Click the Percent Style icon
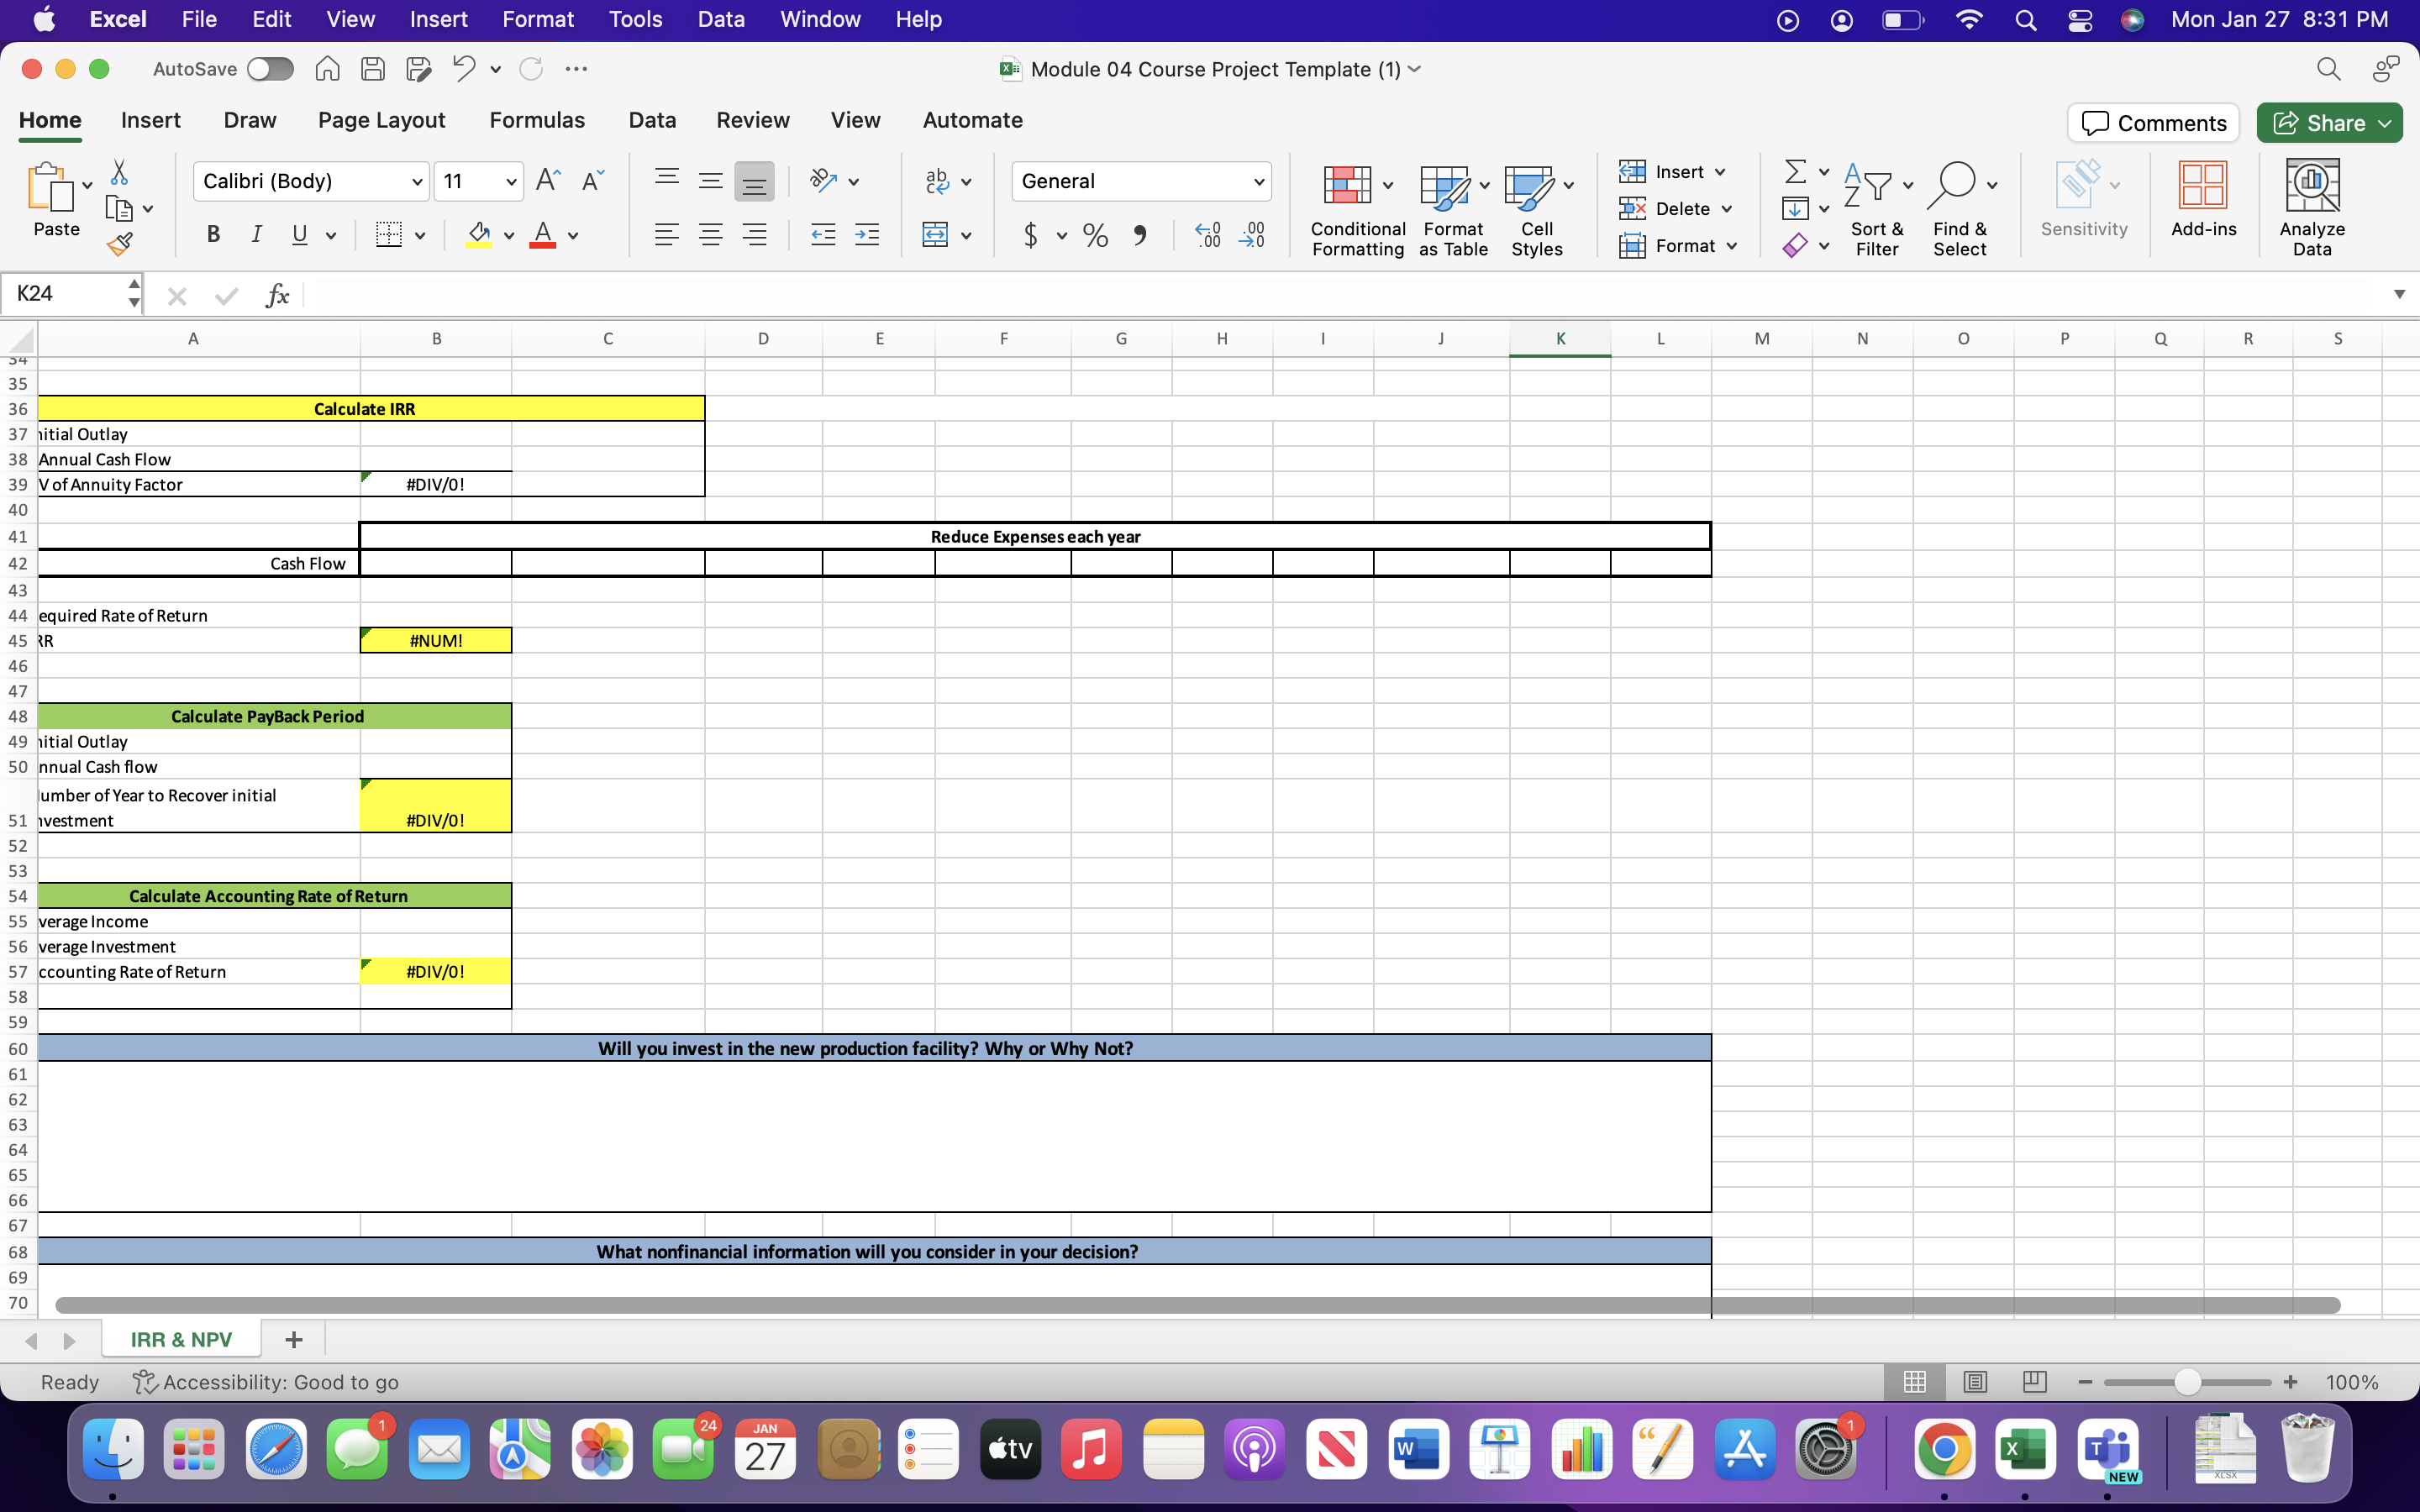The image size is (2420, 1512). point(1095,235)
